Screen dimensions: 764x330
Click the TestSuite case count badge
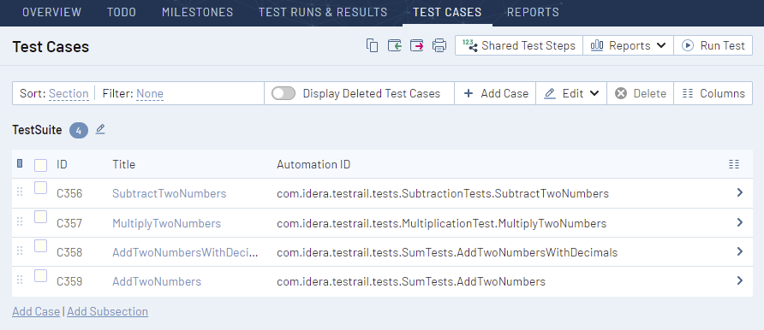79,130
